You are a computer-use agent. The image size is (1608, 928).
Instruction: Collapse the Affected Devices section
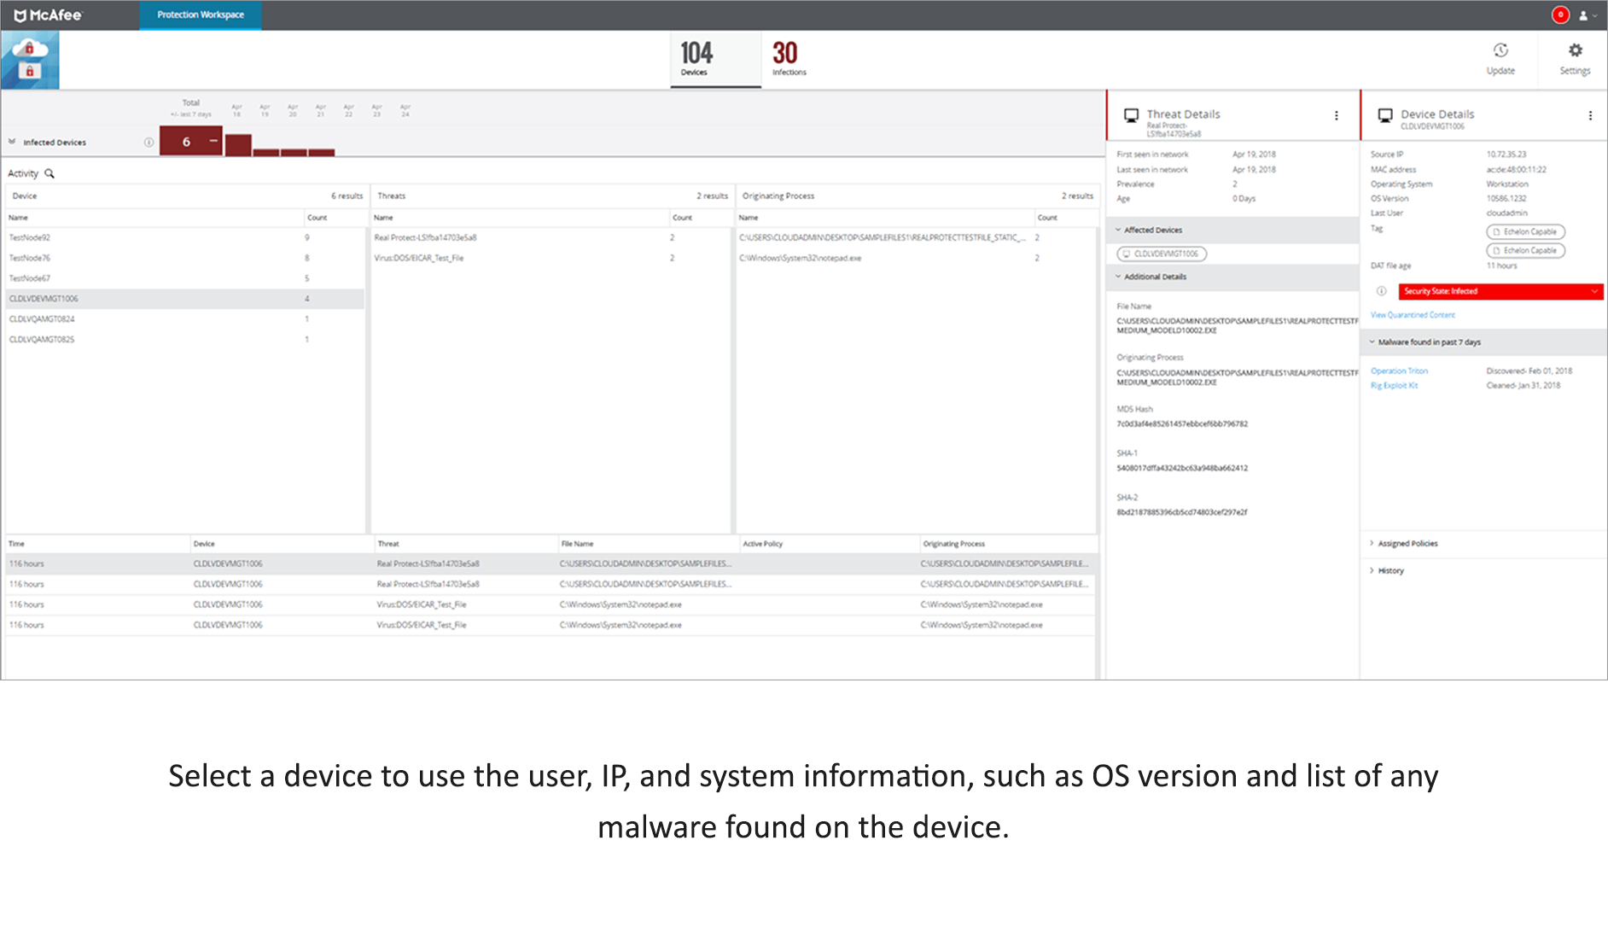click(1118, 230)
